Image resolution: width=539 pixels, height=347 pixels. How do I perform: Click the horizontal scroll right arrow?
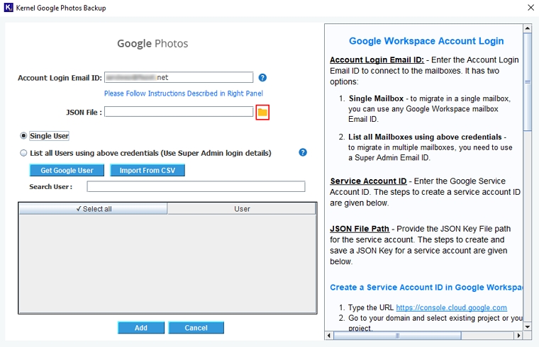(x=518, y=336)
